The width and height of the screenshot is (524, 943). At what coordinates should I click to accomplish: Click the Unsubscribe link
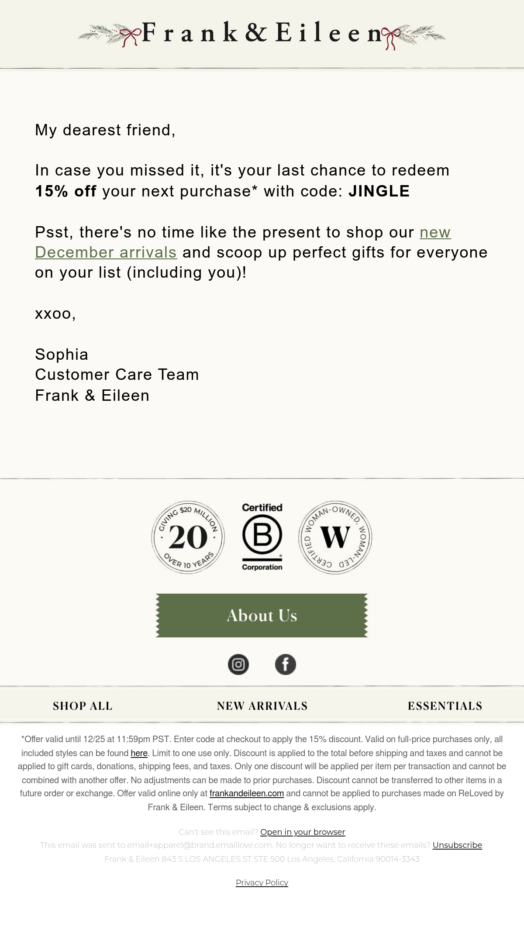pos(457,845)
